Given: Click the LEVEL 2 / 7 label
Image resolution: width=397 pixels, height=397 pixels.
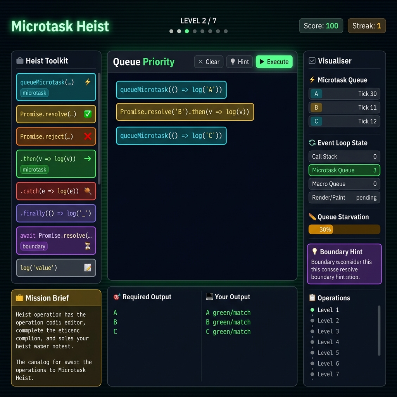Looking at the screenshot, I should pos(198,21).
